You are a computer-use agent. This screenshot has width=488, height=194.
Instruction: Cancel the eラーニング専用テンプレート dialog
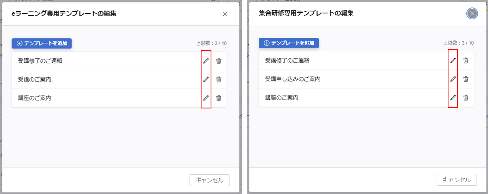(209, 180)
